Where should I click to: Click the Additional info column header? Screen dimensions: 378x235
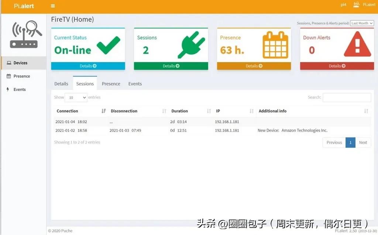(x=272, y=111)
